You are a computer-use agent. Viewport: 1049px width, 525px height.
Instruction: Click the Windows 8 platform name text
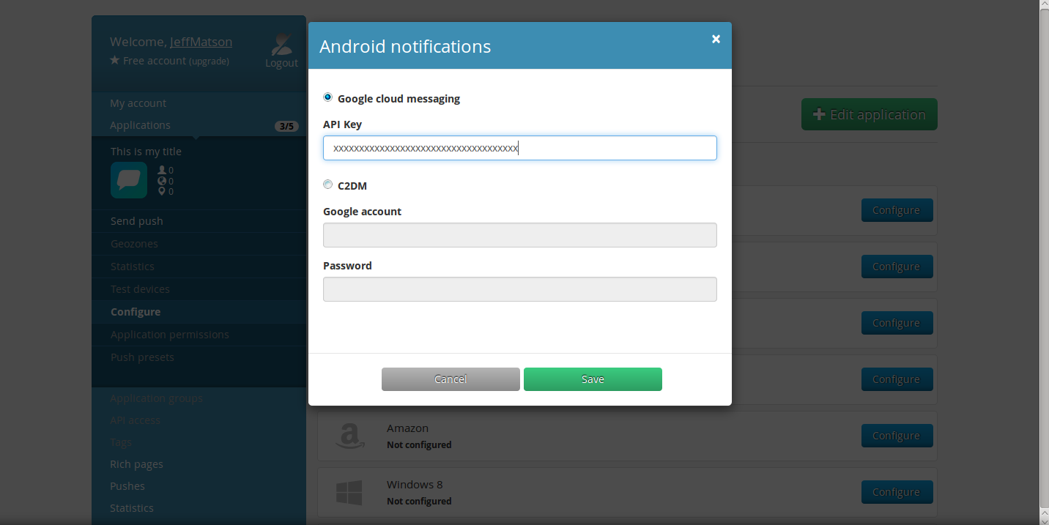tap(415, 485)
